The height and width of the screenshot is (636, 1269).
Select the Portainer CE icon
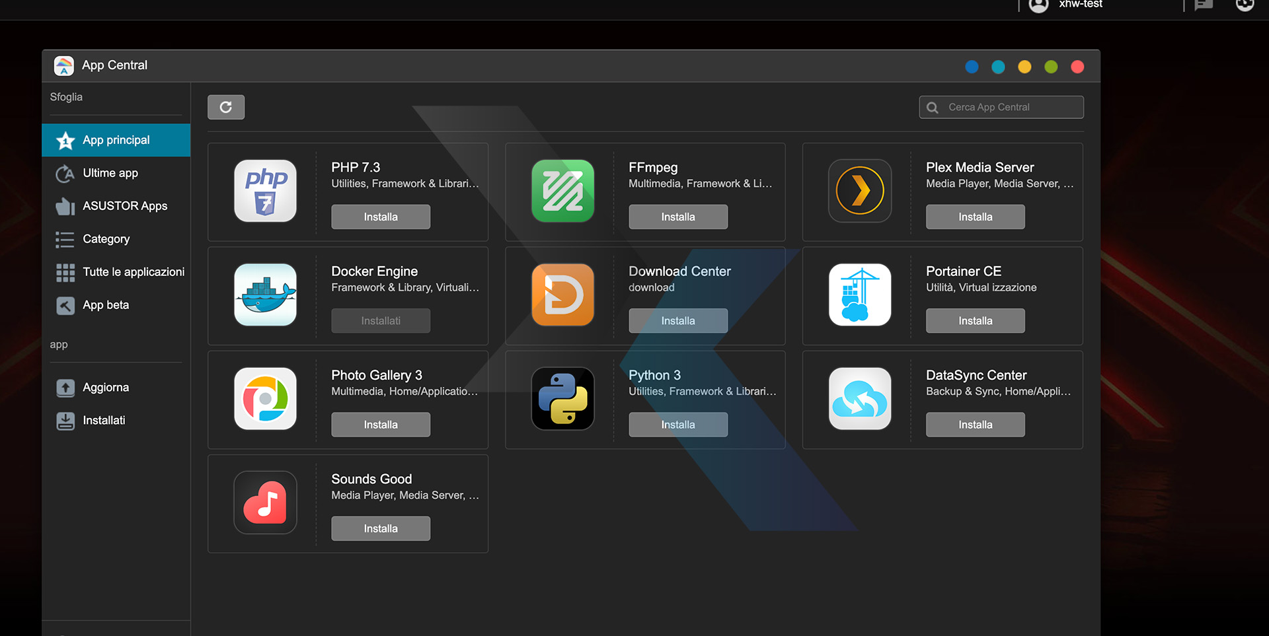(859, 295)
